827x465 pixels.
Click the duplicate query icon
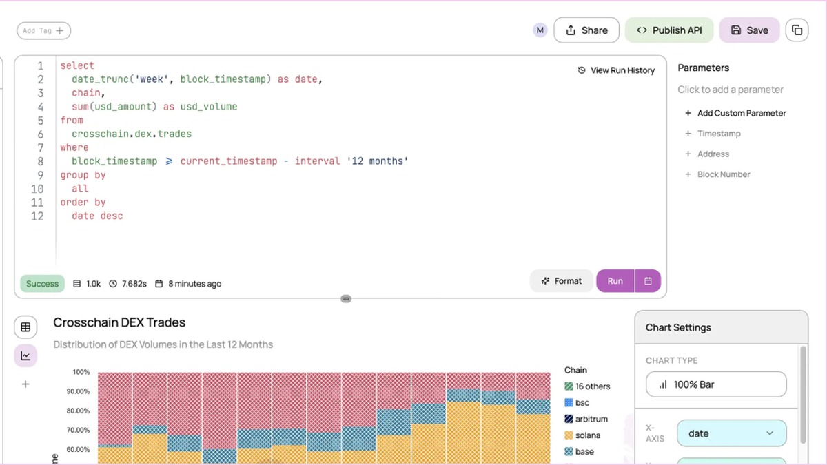click(797, 30)
